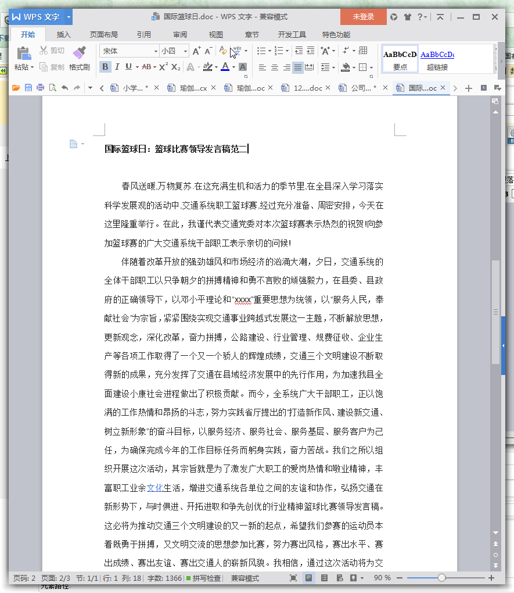Click the zoom slider handle
Screen dimensions: 514x593
441,578
